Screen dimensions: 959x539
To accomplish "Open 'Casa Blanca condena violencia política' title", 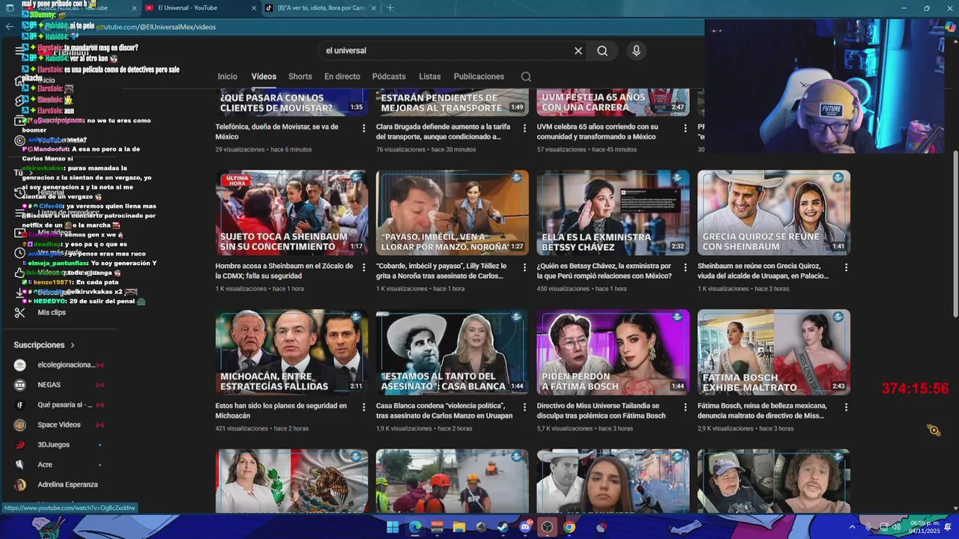I will pyautogui.click(x=444, y=410).
